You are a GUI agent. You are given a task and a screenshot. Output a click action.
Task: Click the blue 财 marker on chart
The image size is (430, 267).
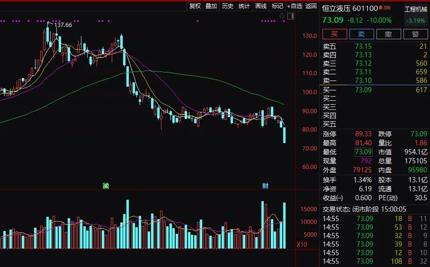pyautogui.click(x=265, y=186)
